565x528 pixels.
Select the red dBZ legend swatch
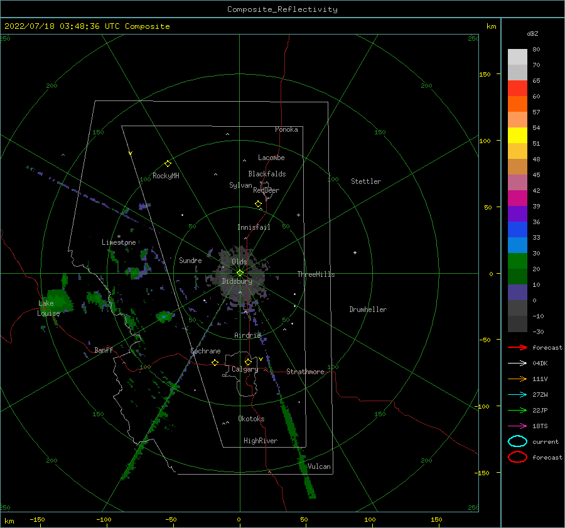coord(517,89)
